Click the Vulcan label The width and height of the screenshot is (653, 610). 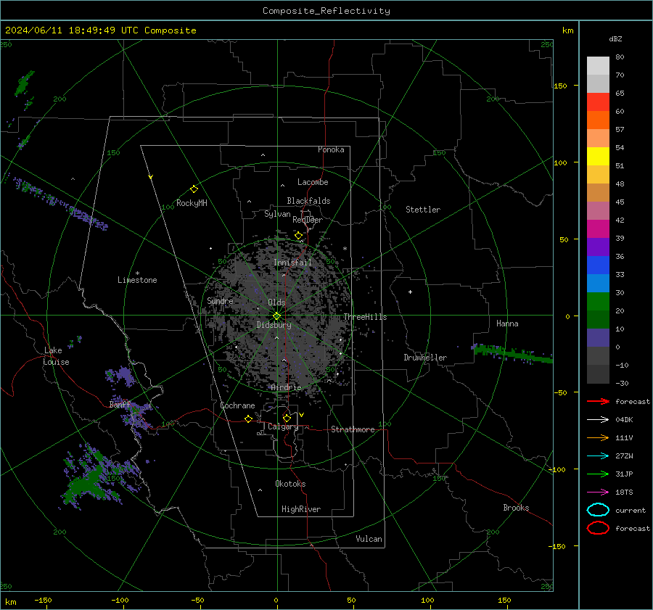(x=369, y=539)
